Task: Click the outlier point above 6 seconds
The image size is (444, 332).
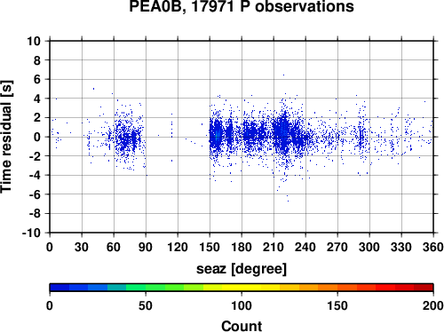Action: pos(283,75)
